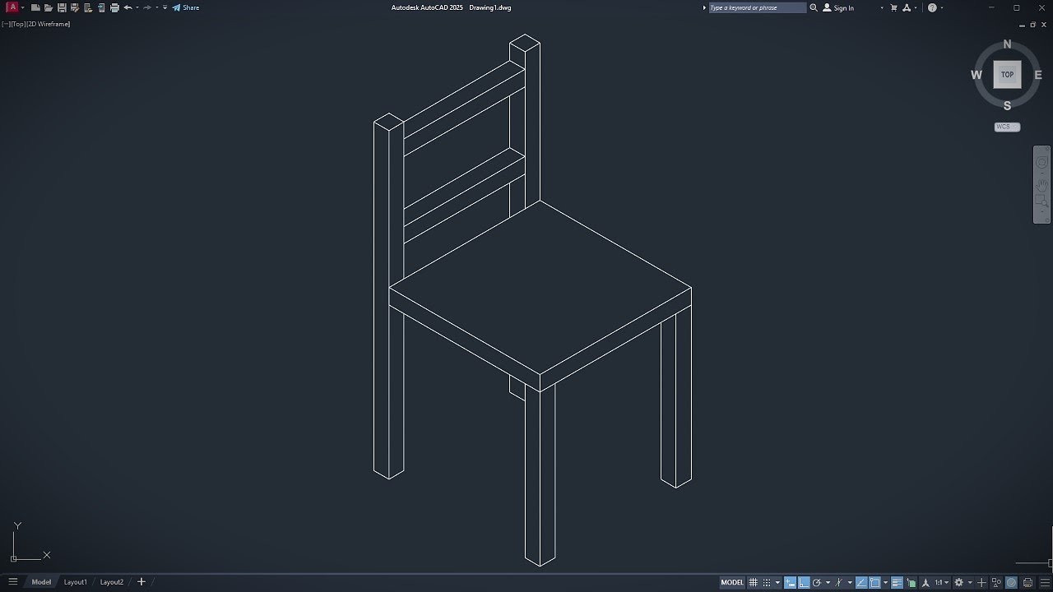Plot the drawing using the printer icon
The image size is (1053, 592).
(114, 7)
